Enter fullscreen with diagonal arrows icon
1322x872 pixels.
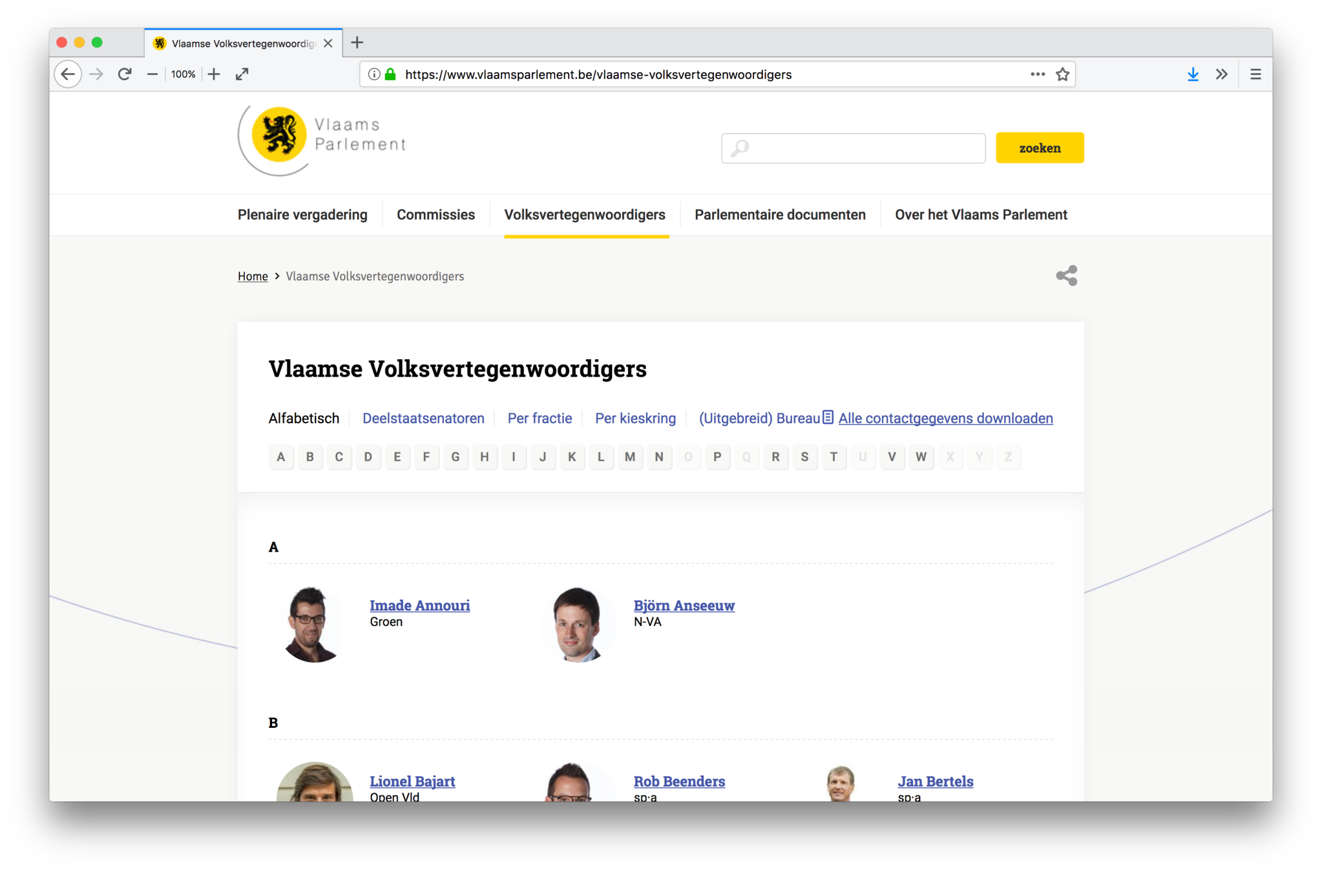(242, 74)
